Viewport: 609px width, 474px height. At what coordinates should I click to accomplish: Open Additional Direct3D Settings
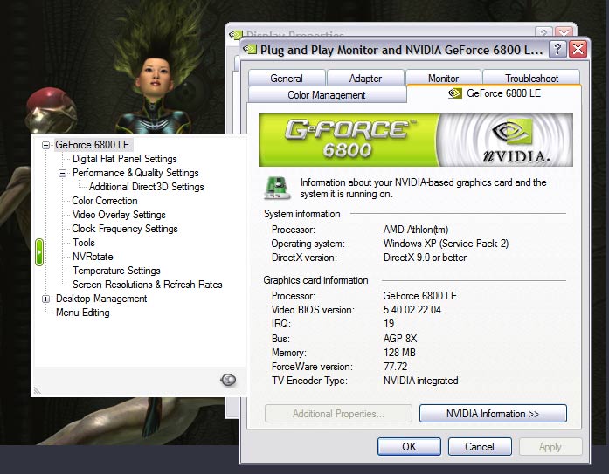tap(147, 187)
